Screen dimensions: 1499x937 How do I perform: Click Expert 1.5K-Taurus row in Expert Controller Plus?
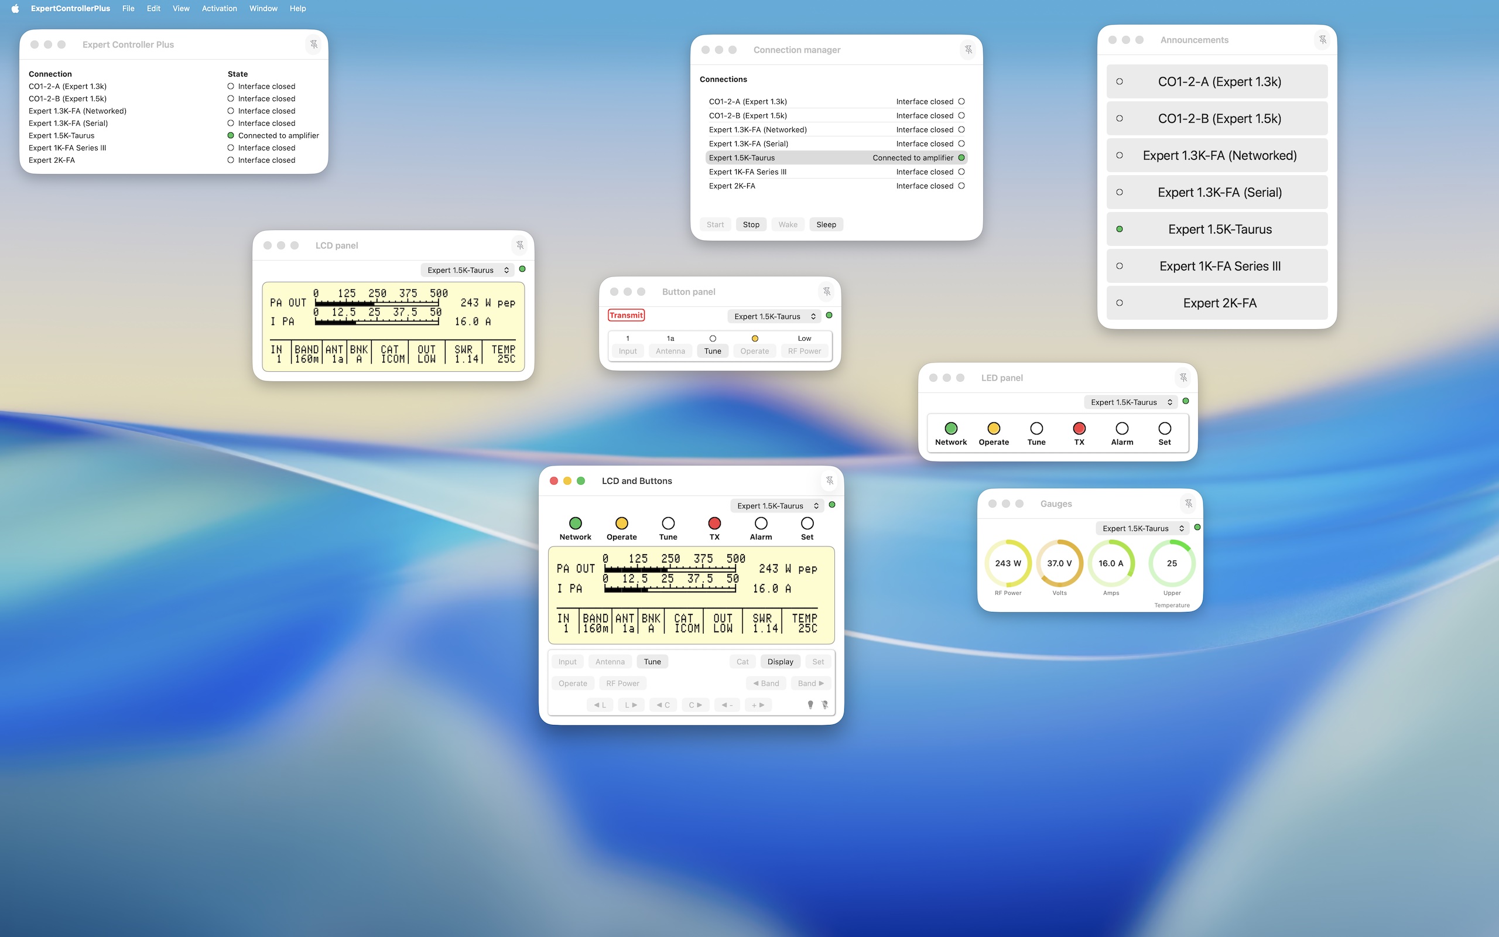click(173, 136)
